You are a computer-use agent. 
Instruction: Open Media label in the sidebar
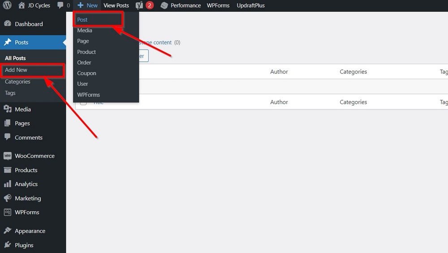pos(23,109)
